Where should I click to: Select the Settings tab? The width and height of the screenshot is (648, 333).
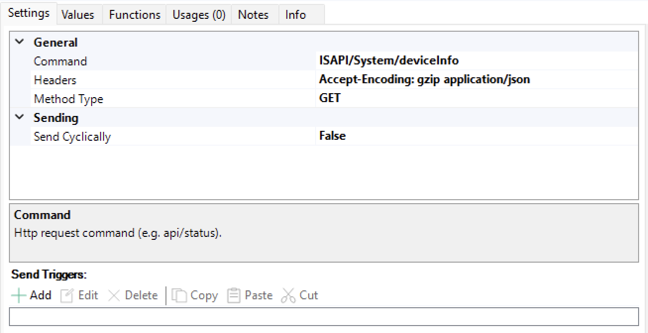coord(29,13)
